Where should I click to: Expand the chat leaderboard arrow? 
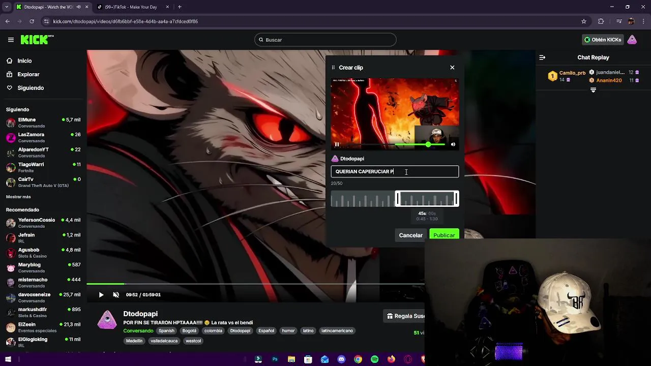[x=593, y=90]
